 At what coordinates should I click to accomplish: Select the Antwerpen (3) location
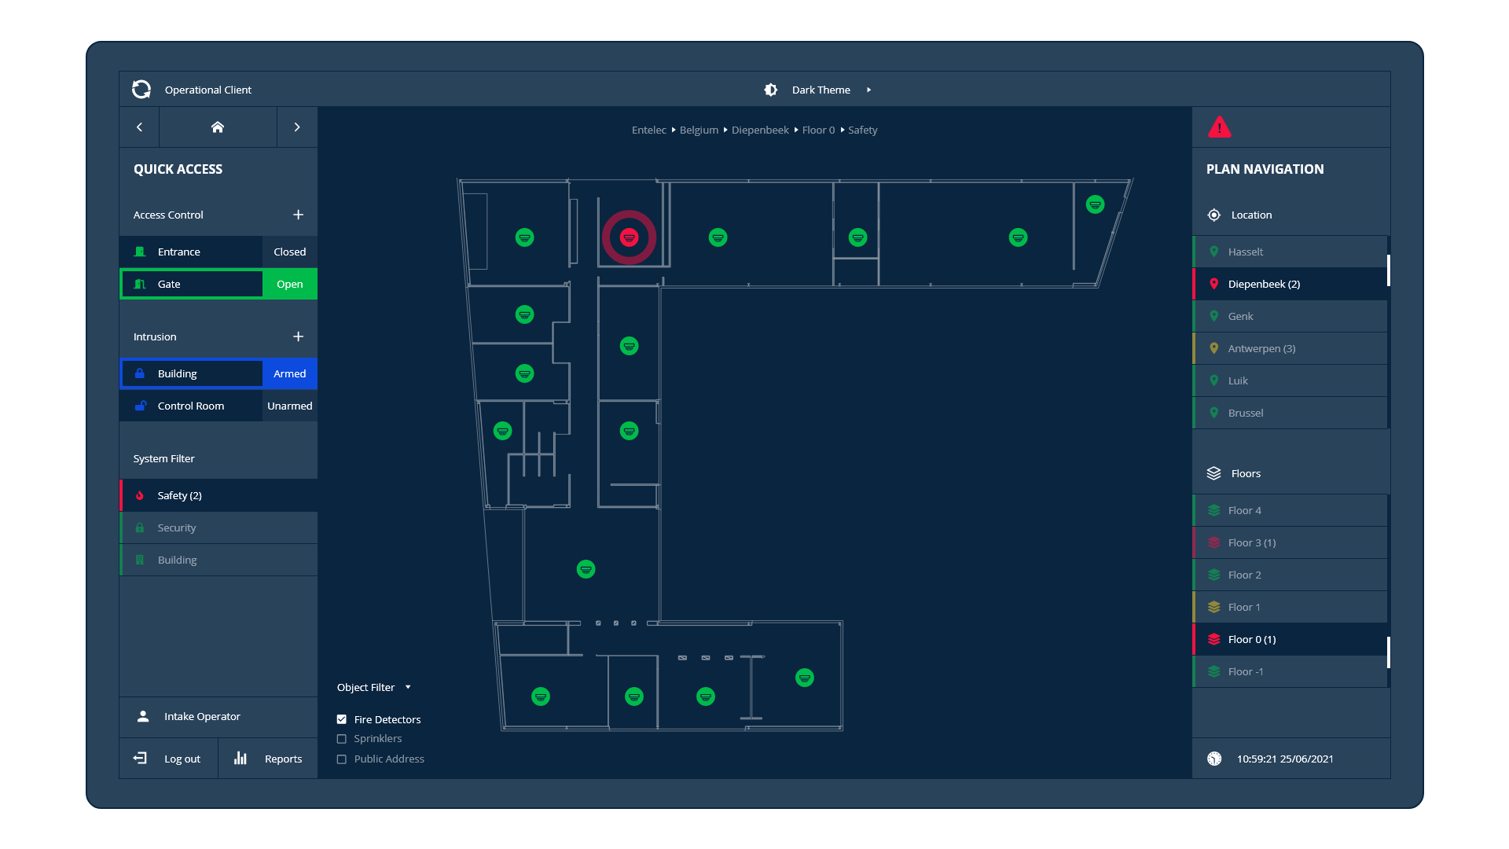pos(1290,348)
